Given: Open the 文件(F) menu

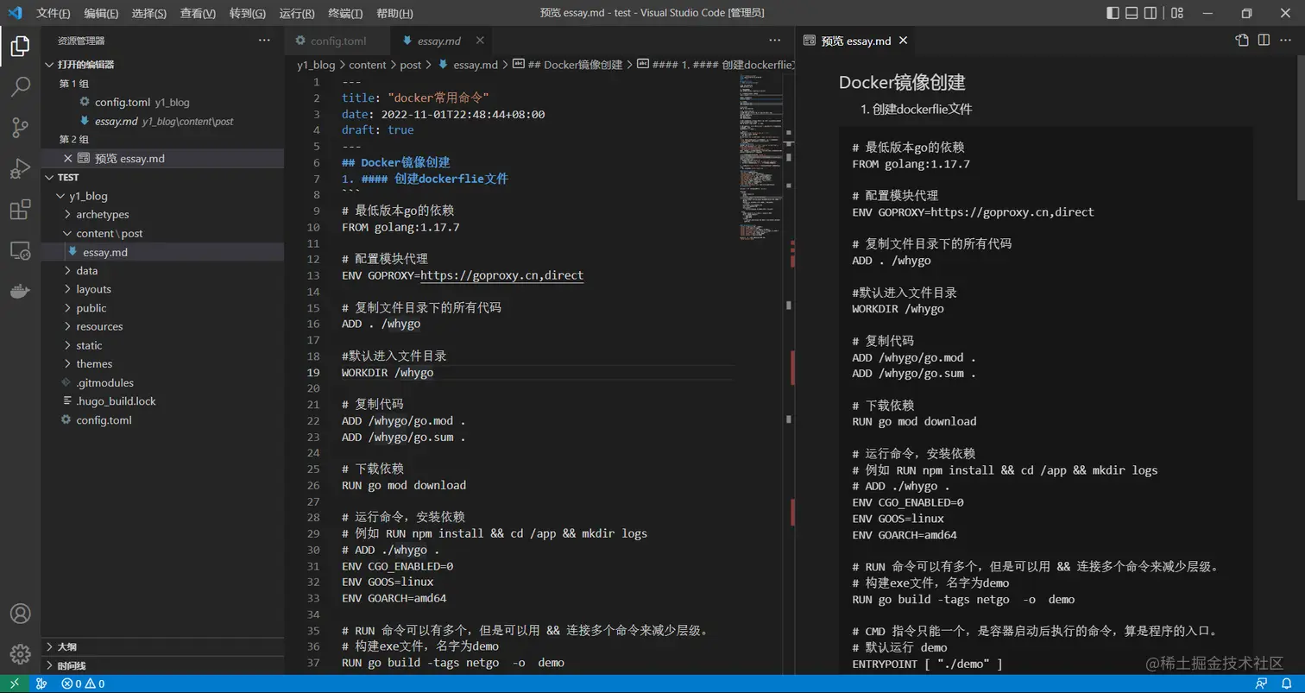Looking at the screenshot, I should [53, 13].
